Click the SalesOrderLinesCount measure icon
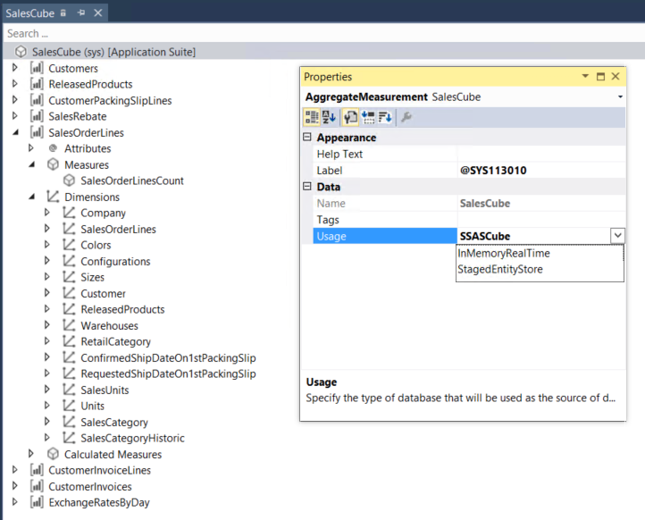 [x=70, y=180]
